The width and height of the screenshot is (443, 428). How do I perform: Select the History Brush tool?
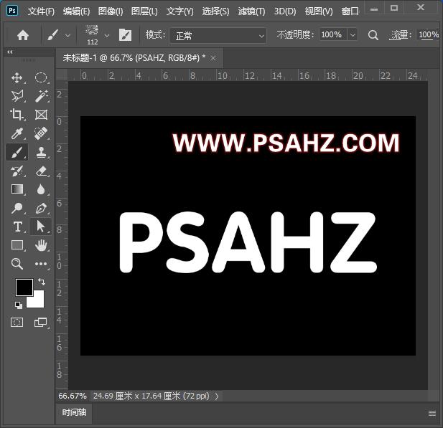[17, 171]
